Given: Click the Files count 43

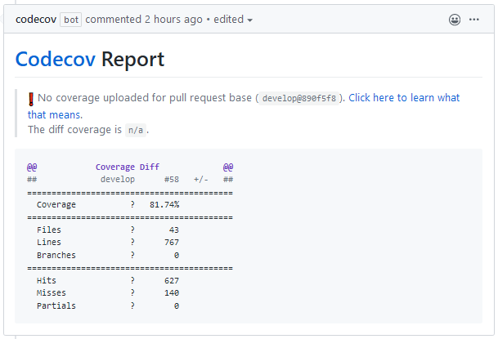Looking at the screenshot, I should coord(174,230).
